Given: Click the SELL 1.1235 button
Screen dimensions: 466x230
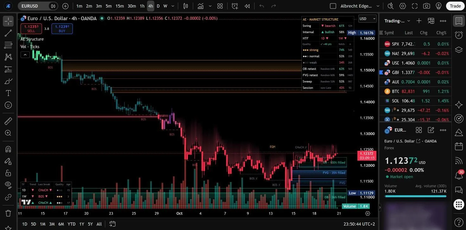Looking at the screenshot, I should tap(31, 29).
